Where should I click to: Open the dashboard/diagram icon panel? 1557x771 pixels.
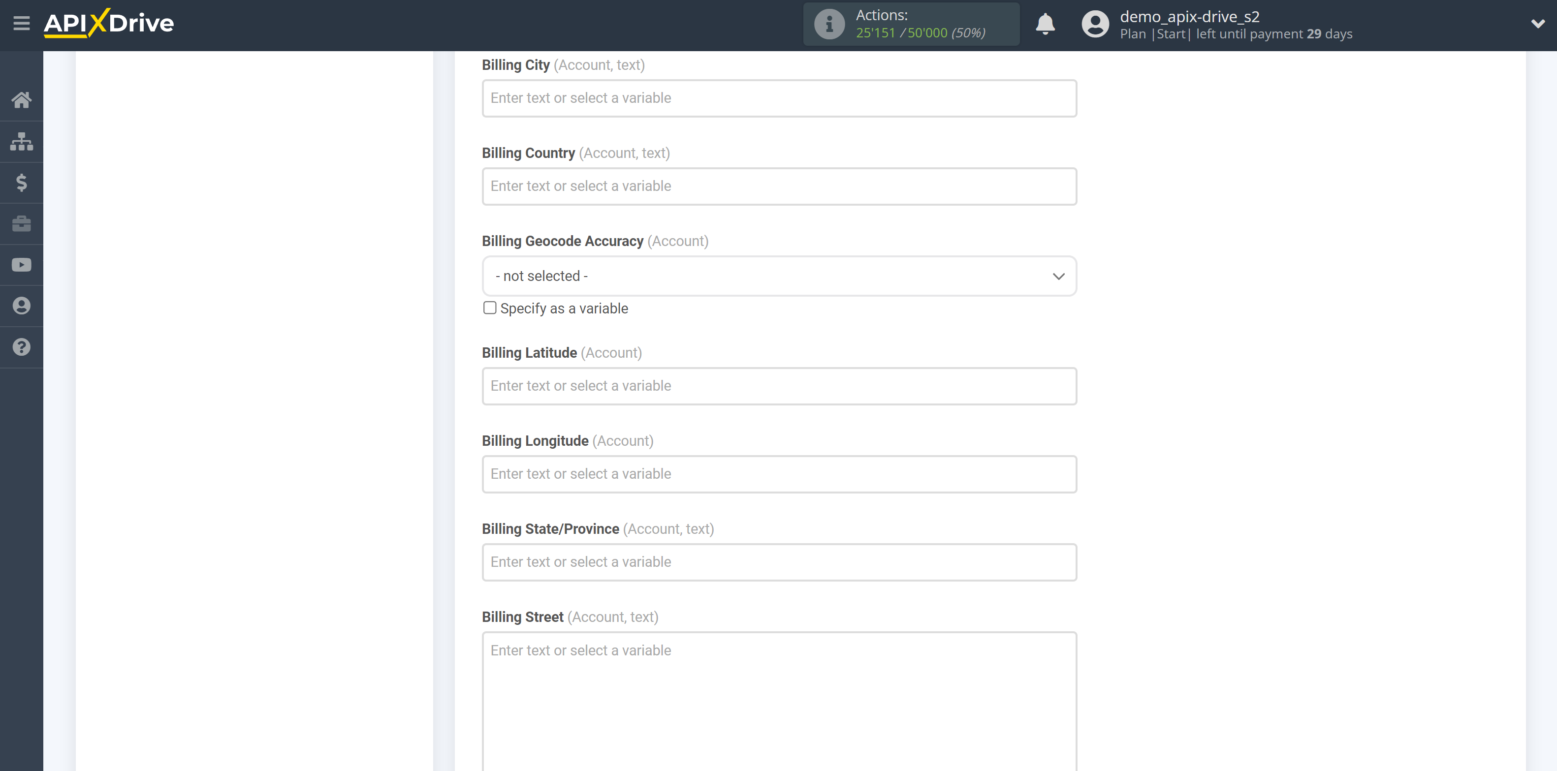pos(21,141)
